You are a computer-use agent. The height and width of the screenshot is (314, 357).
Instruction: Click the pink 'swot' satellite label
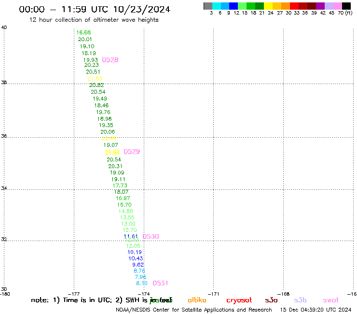[331, 300]
